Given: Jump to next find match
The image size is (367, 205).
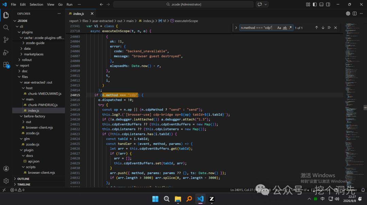Looking at the screenshot, I should [323, 28].
